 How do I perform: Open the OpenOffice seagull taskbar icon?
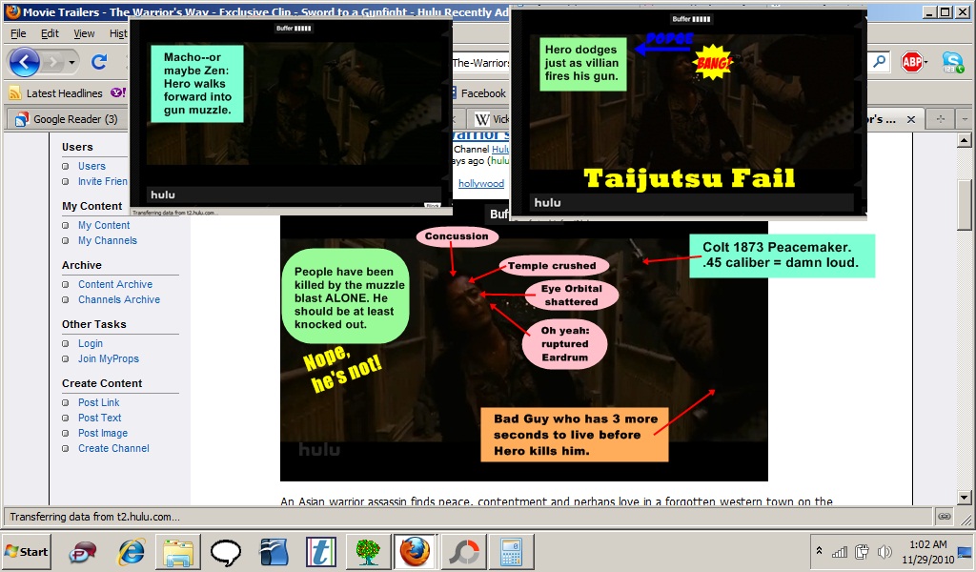274,552
